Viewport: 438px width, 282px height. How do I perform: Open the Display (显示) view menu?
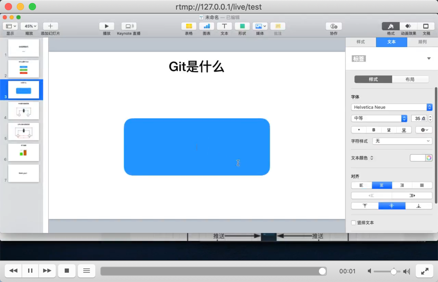pos(10,26)
